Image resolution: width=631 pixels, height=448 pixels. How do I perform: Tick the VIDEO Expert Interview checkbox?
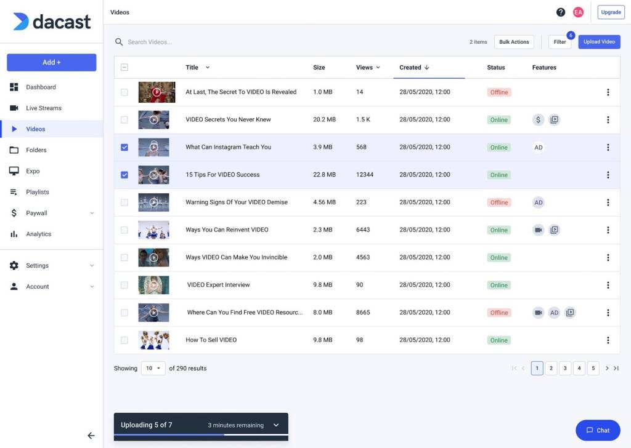(x=124, y=285)
